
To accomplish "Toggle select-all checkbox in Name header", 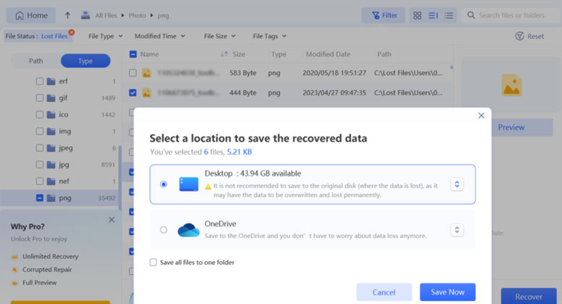I will (x=133, y=54).
